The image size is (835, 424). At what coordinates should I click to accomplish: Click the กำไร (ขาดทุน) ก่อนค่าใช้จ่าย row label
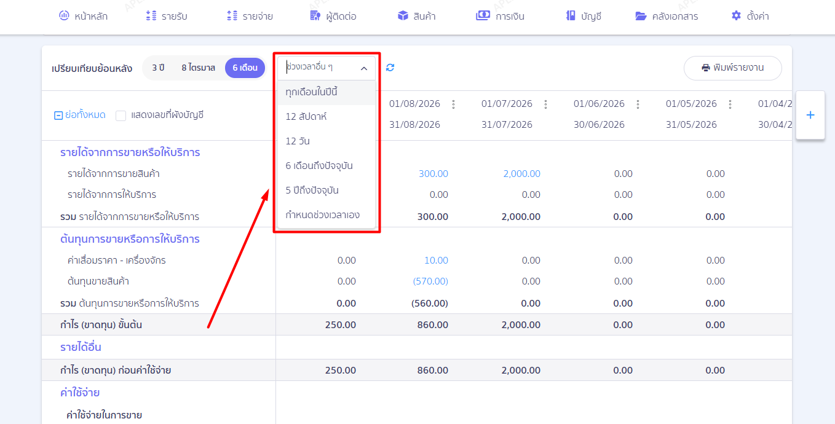(116, 371)
